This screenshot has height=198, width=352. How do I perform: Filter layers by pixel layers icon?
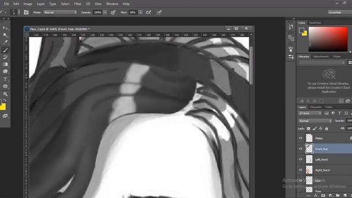click(x=327, y=113)
